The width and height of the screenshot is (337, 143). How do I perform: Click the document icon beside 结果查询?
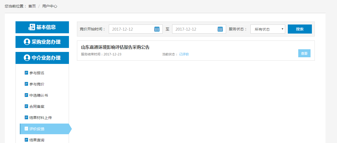click(26, 140)
